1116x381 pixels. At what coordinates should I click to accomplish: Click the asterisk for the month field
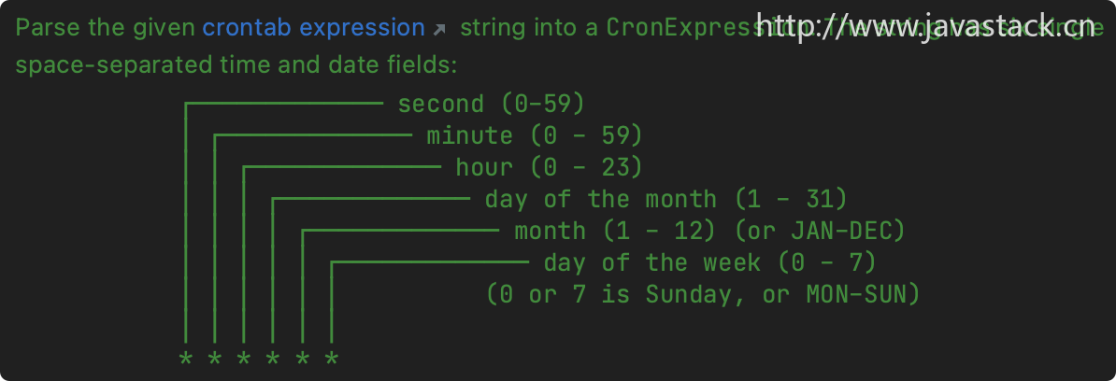coord(303,359)
